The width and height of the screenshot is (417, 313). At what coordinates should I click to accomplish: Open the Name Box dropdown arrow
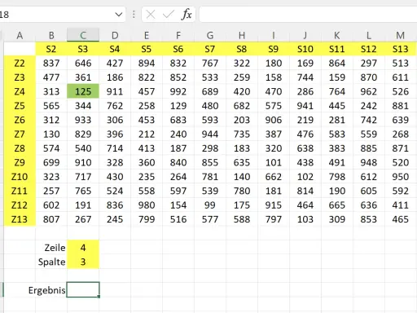point(119,15)
